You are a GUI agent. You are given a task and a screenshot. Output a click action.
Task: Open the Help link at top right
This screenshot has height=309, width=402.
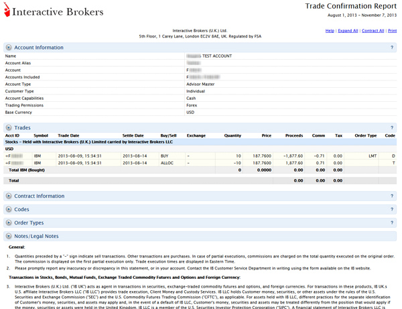click(x=330, y=31)
